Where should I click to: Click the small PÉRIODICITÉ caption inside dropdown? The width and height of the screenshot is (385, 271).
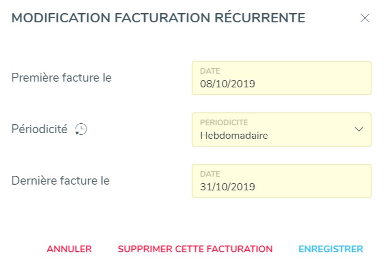pyautogui.click(x=224, y=122)
